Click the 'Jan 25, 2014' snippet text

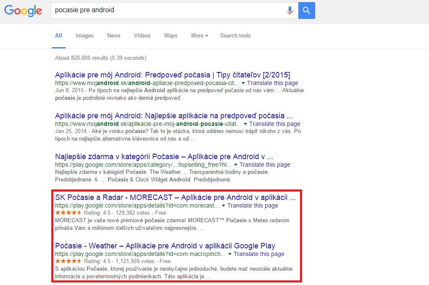click(x=71, y=131)
